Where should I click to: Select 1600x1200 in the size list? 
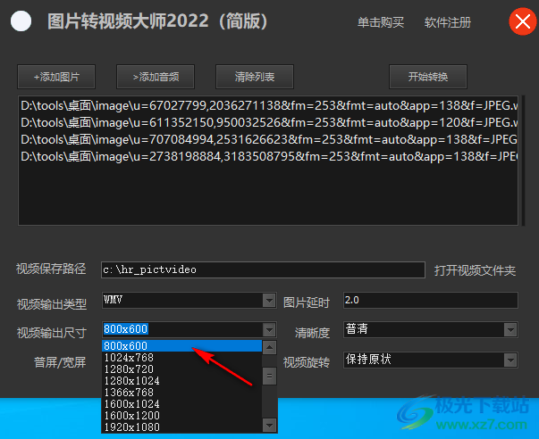click(182, 416)
